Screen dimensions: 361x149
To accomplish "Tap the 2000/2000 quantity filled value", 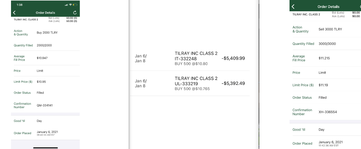I will pyautogui.click(x=44, y=45).
